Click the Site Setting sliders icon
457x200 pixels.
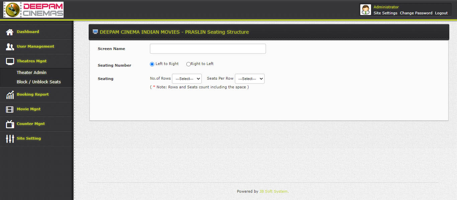coord(10,139)
